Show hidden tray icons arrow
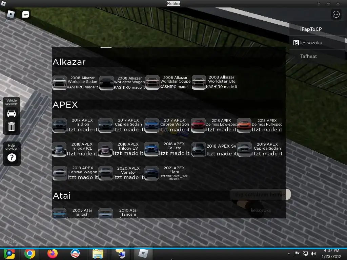This screenshot has width=347, height=260. [x=289, y=254]
